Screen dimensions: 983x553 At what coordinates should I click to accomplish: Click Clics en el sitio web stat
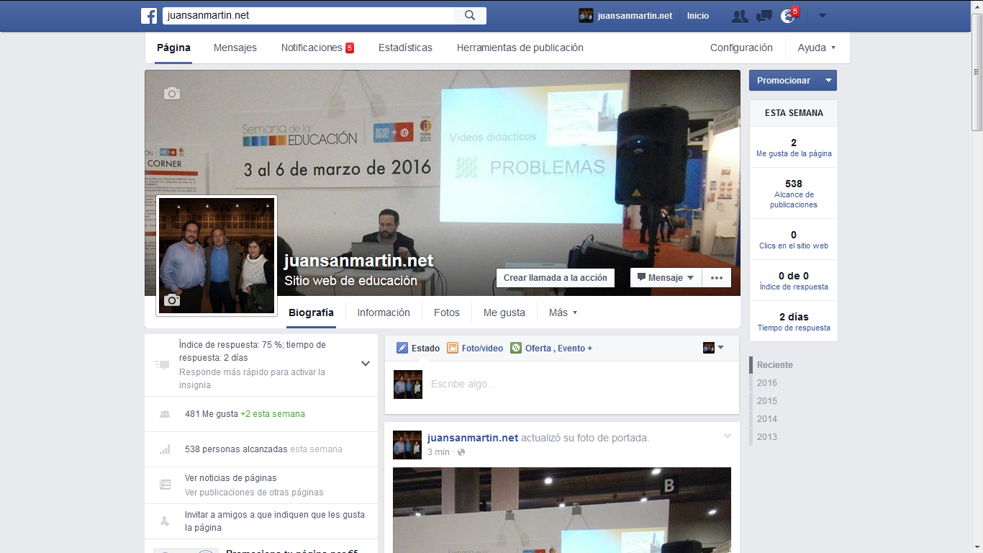click(794, 239)
